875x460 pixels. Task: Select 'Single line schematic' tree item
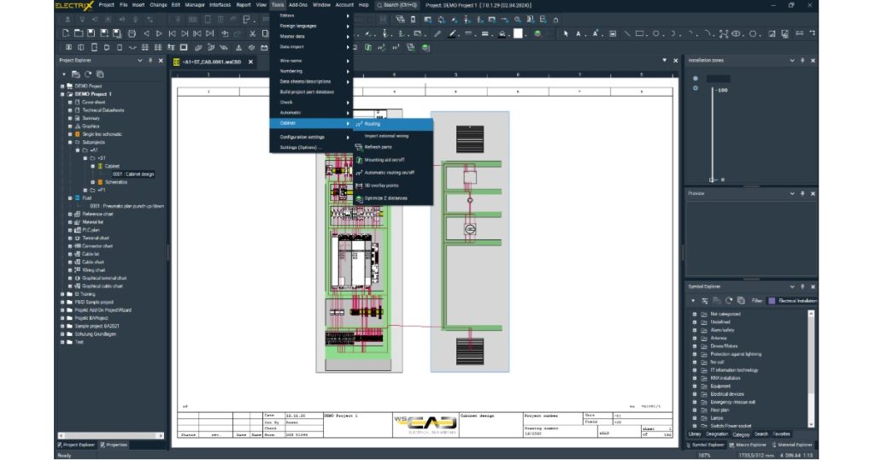102,134
